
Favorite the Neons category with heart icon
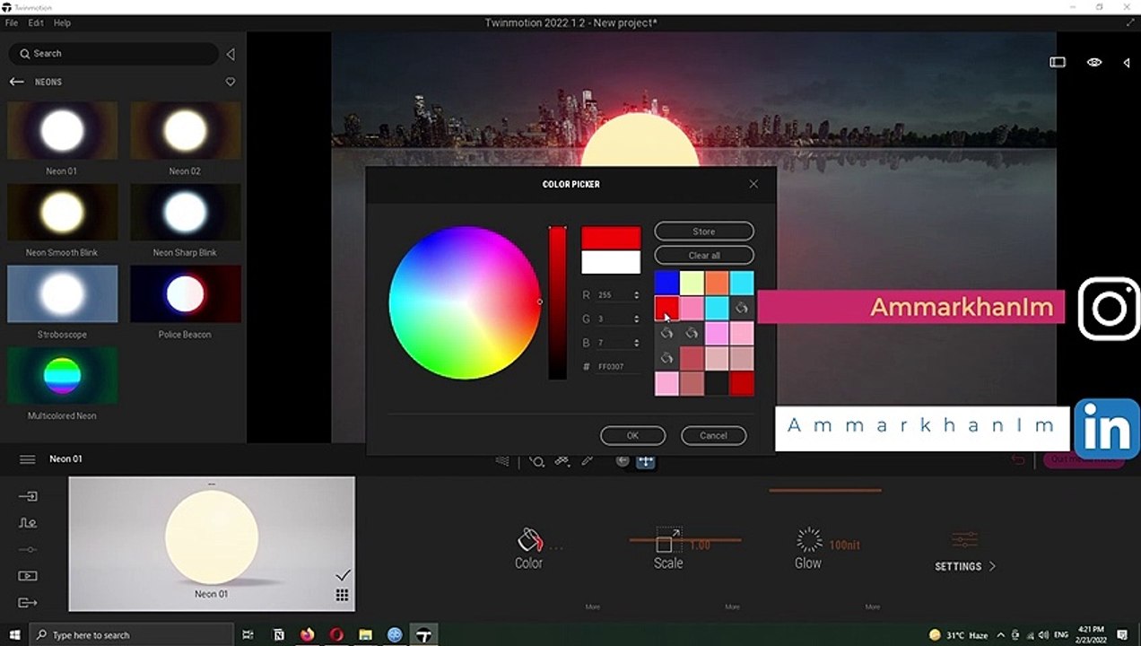coord(231,82)
